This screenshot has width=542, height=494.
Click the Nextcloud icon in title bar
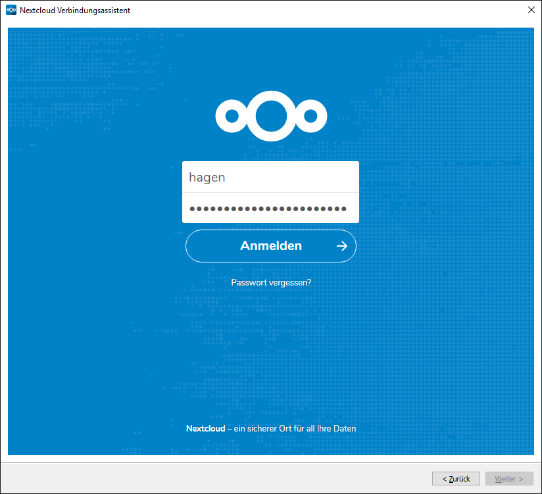point(11,11)
